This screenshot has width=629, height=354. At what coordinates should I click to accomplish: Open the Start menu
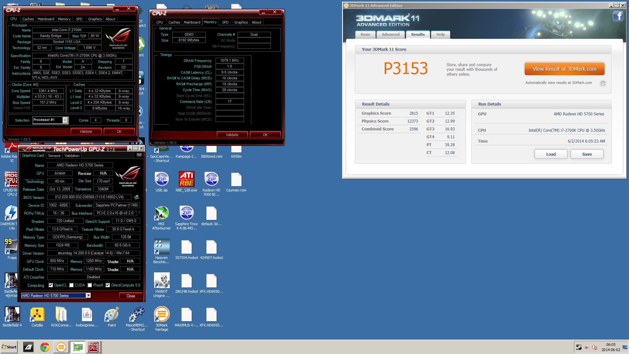pos(9,347)
